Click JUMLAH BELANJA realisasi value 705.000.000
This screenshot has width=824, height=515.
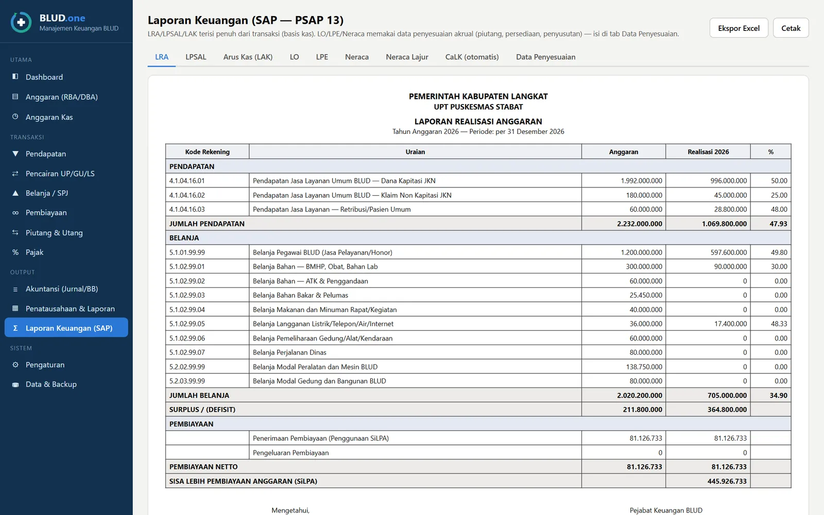pos(727,396)
